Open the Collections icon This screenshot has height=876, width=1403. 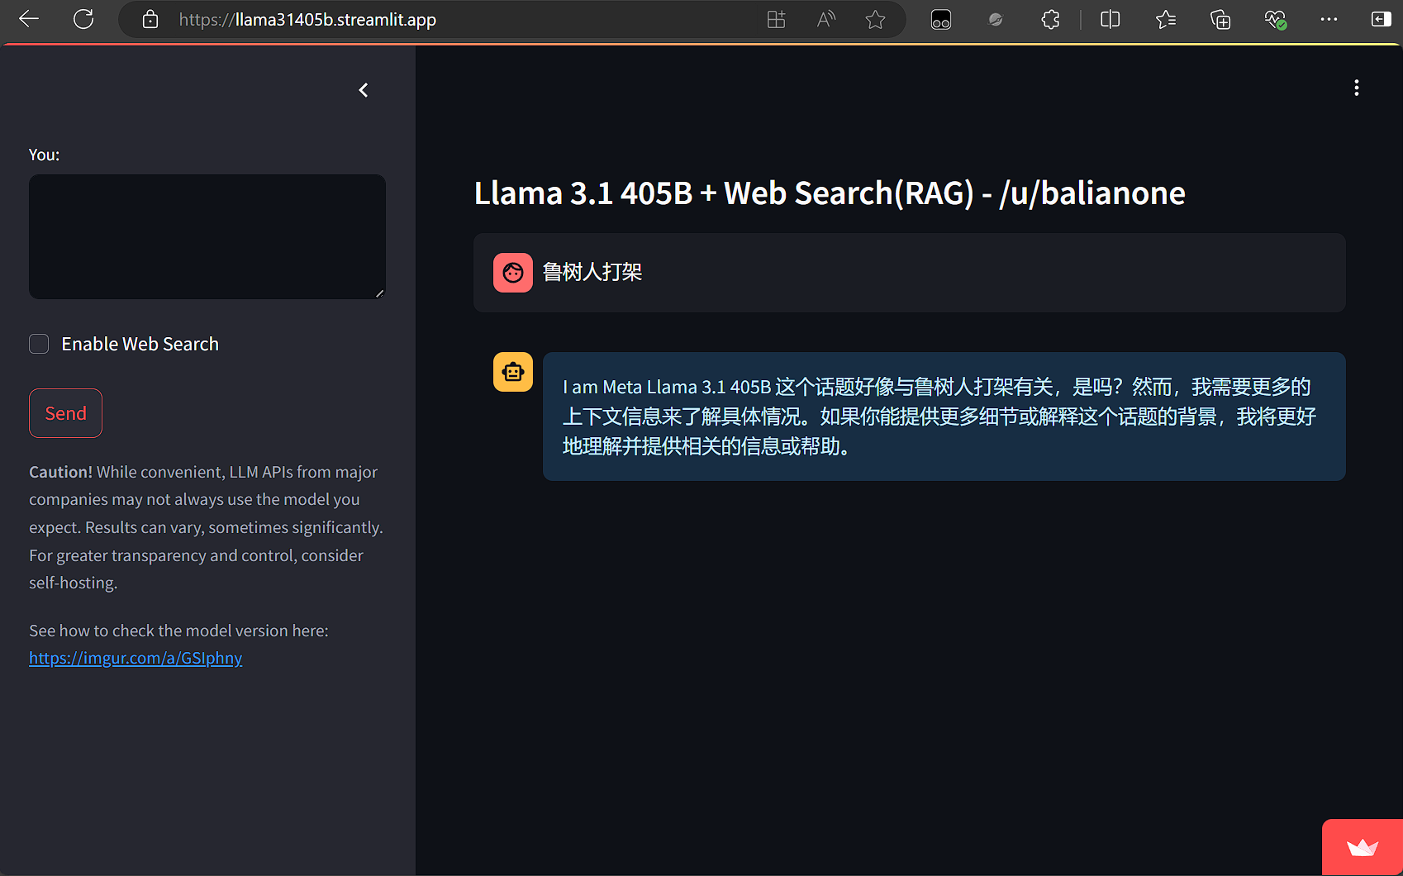pos(1220,20)
